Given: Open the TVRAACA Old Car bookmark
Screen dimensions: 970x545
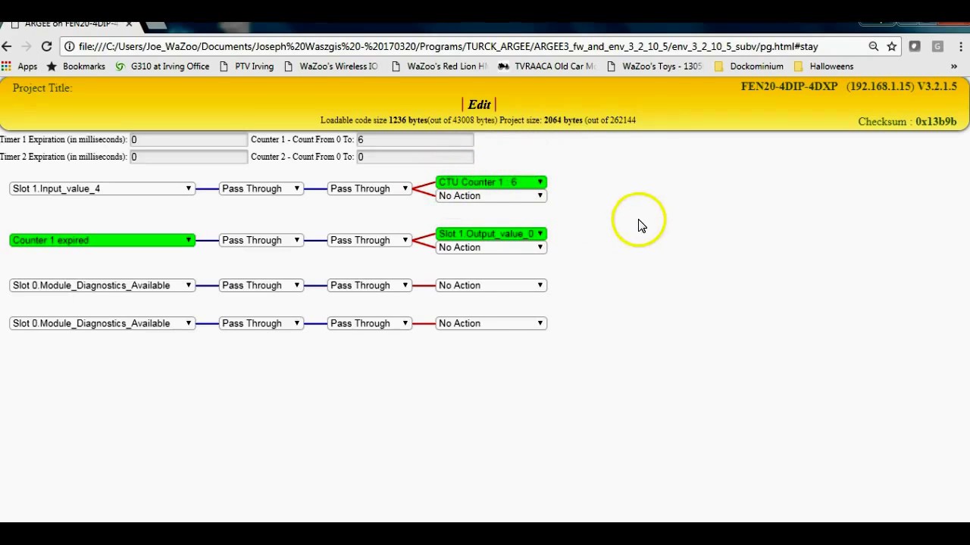Looking at the screenshot, I should coord(546,67).
